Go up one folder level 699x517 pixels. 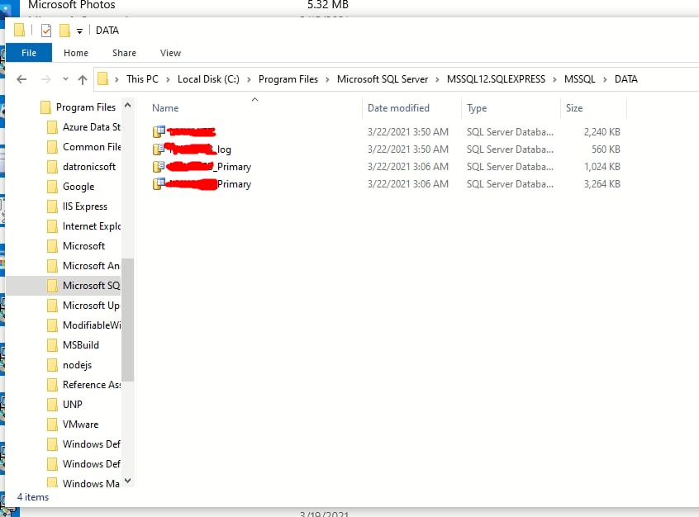click(x=83, y=79)
